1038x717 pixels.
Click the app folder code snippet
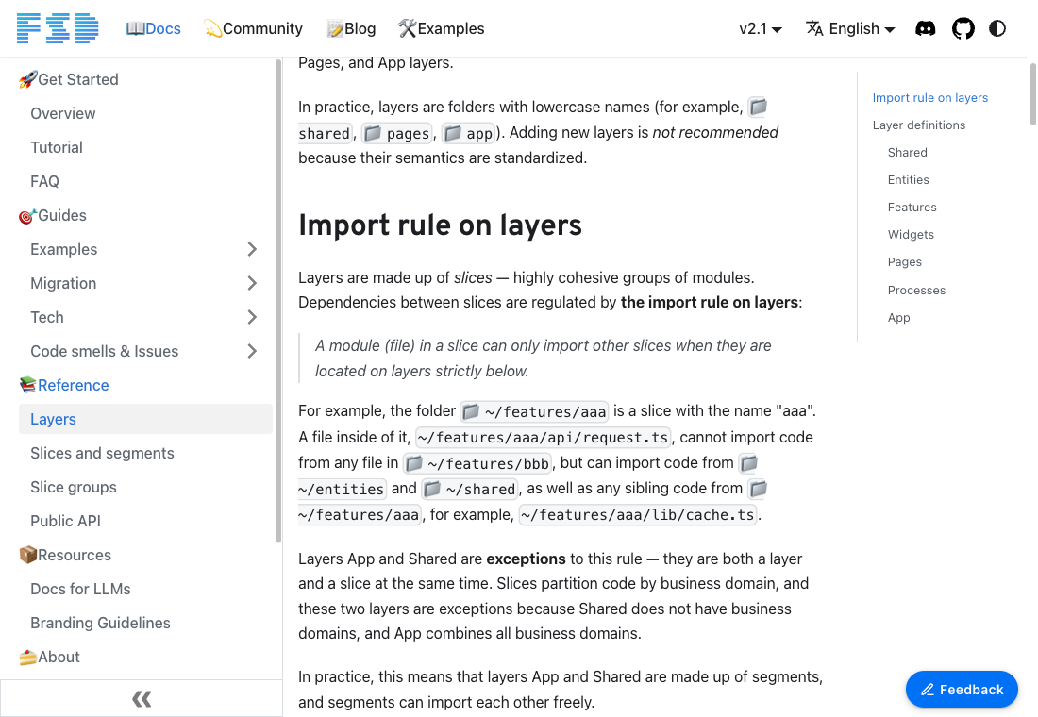click(469, 134)
